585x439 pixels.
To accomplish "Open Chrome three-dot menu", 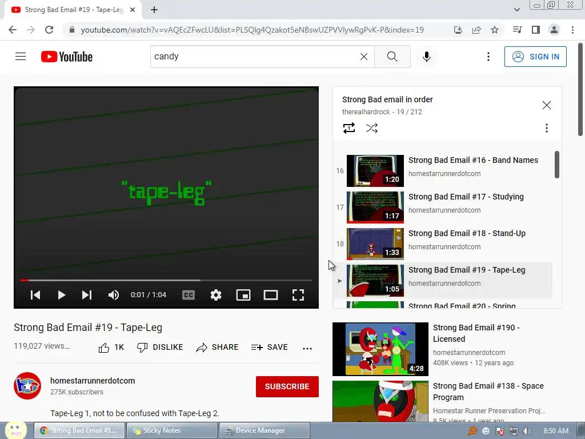I will click(x=572, y=30).
